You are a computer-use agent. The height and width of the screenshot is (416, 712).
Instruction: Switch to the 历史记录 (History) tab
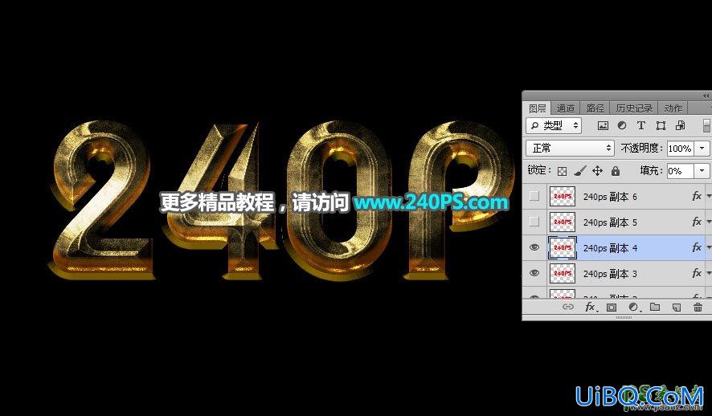634,108
